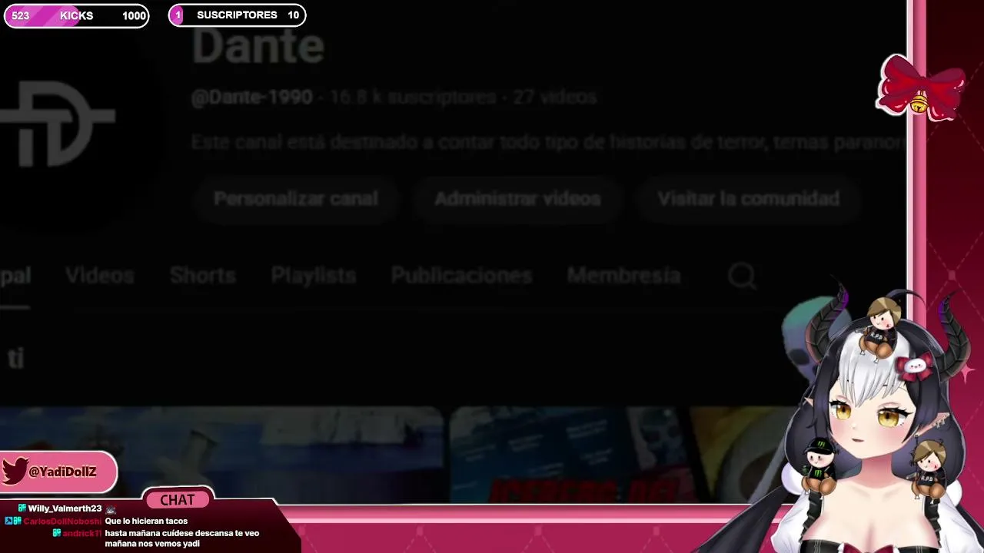Viewport: 984px width, 553px height.
Task: Click the Twitter bird icon
Action: [15, 472]
